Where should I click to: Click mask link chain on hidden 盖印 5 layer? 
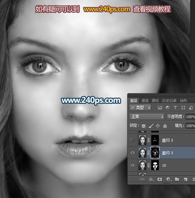point(149,140)
